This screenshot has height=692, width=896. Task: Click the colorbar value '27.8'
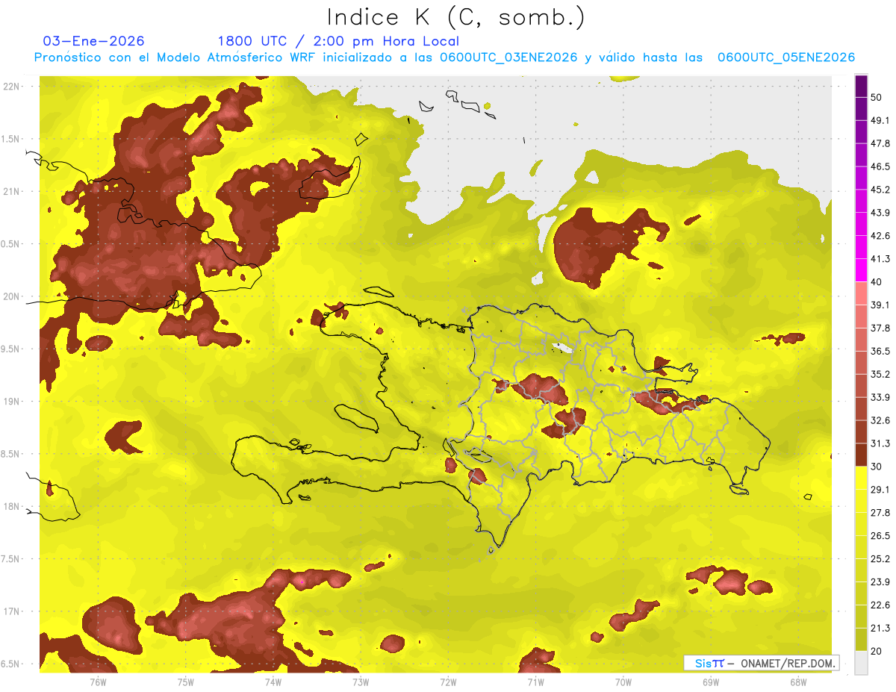click(x=880, y=512)
